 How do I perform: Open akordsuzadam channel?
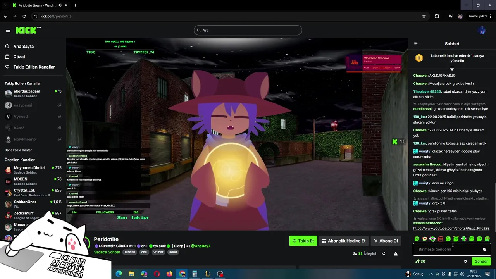(33, 93)
